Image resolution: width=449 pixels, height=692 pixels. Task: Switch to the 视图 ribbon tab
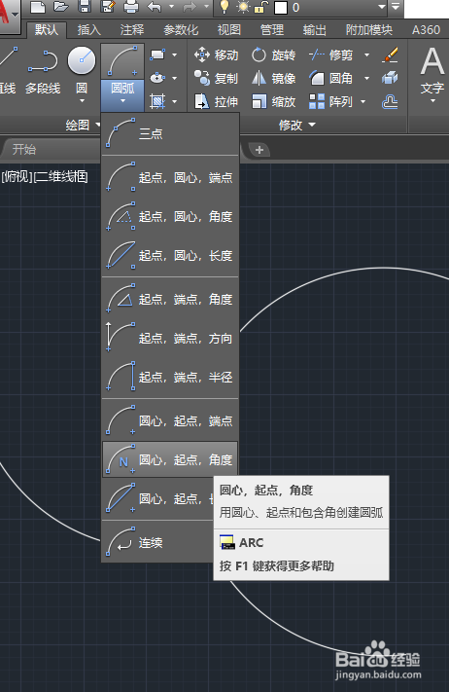[x=229, y=29]
